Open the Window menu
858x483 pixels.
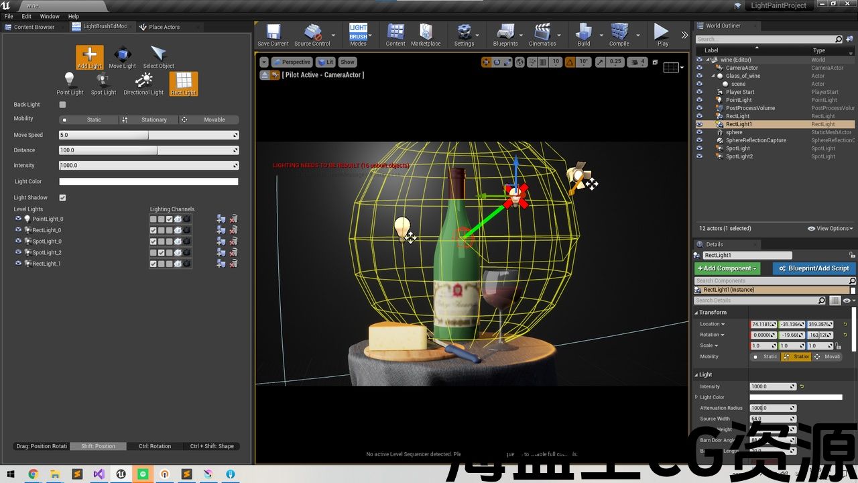[x=50, y=16]
